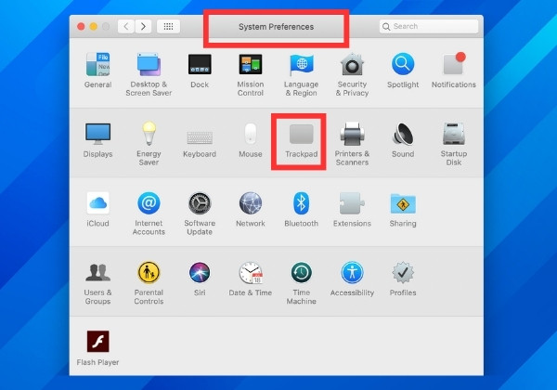Open Mission Control settings
557x390 pixels.
coord(251,74)
